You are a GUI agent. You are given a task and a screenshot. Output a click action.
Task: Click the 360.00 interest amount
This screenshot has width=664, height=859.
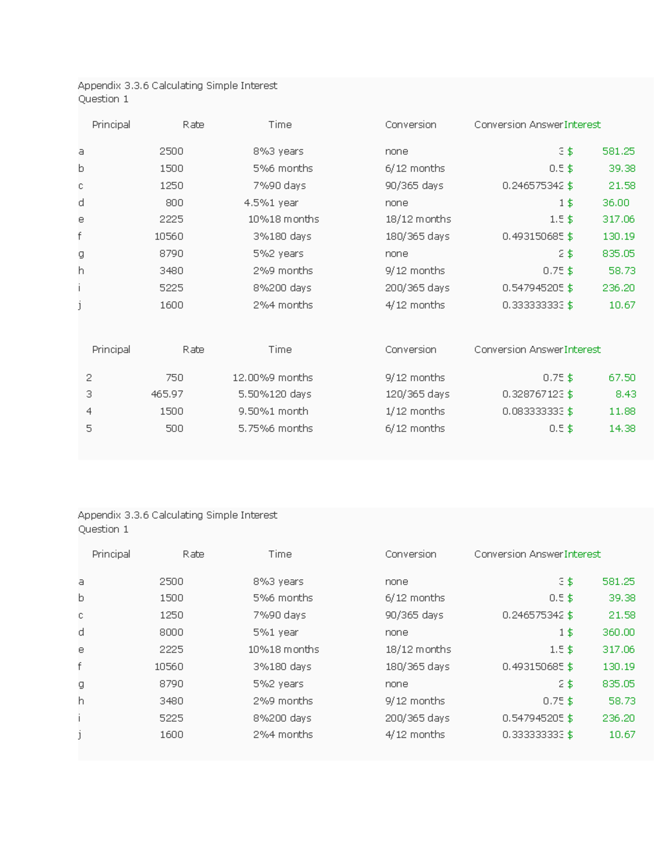click(618, 632)
